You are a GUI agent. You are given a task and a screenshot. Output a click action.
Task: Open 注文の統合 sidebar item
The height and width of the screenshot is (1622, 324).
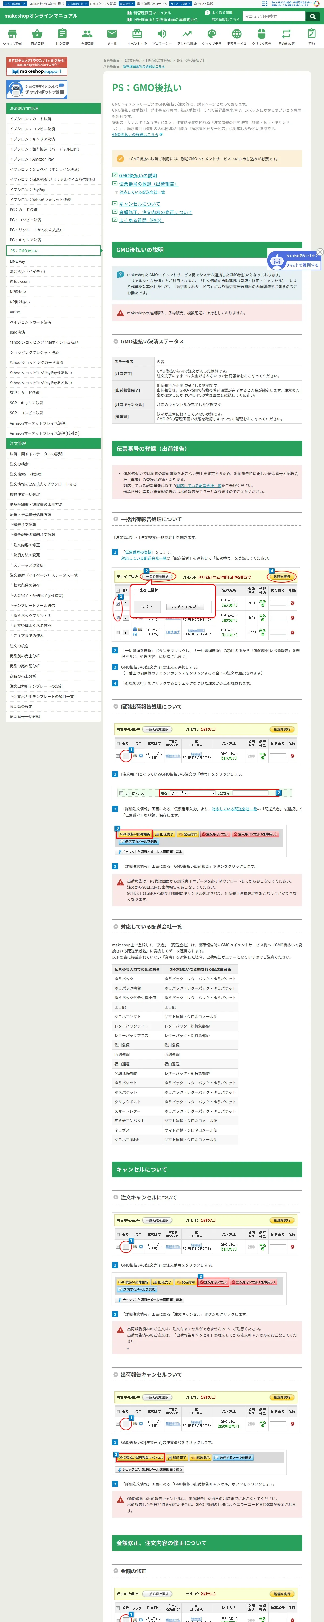[x=53, y=646]
